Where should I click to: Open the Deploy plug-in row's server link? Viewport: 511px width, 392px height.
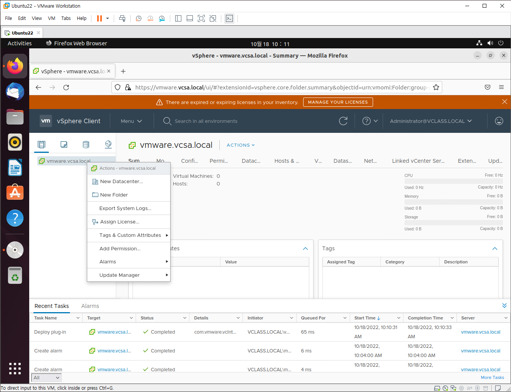point(481,332)
